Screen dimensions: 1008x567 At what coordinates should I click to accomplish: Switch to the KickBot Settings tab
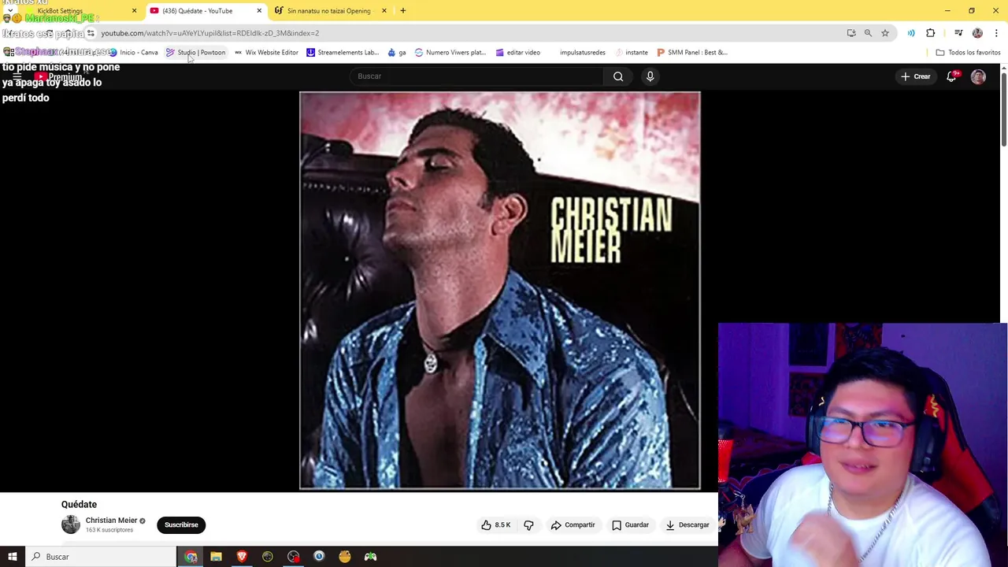[x=60, y=11]
